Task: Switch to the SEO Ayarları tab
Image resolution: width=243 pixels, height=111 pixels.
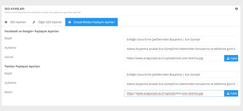Action: 15,22
